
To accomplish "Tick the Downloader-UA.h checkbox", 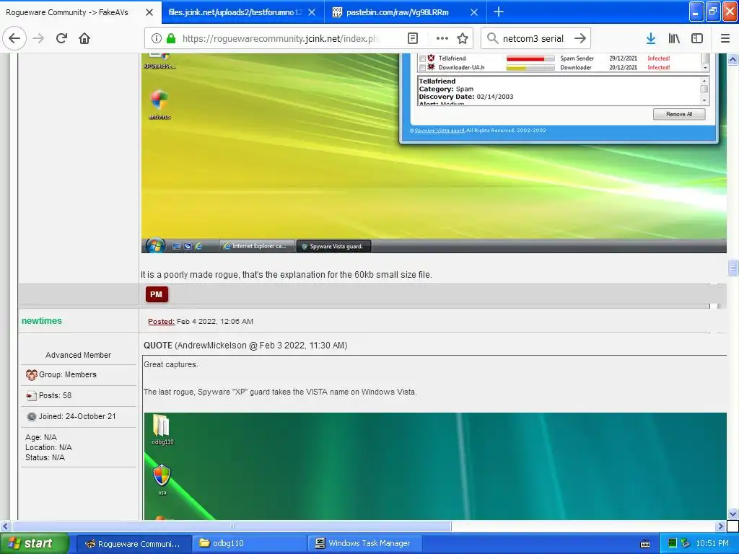I will coord(422,67).
